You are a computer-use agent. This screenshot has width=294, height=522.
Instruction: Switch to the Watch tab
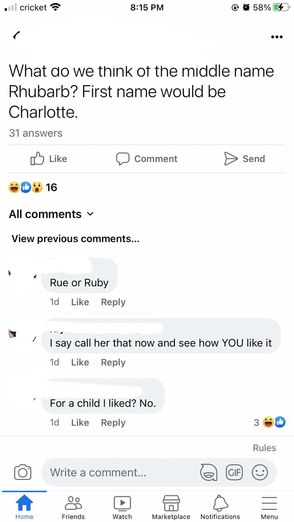click(122, 507)
